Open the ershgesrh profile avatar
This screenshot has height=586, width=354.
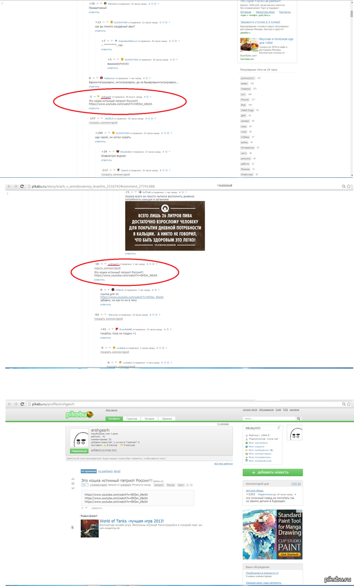click(x=83, y=438)
